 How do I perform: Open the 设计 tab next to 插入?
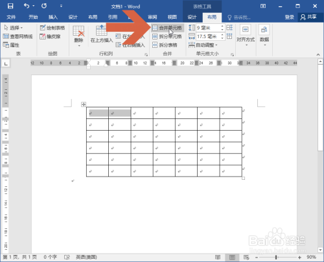[x=73, y=17]
